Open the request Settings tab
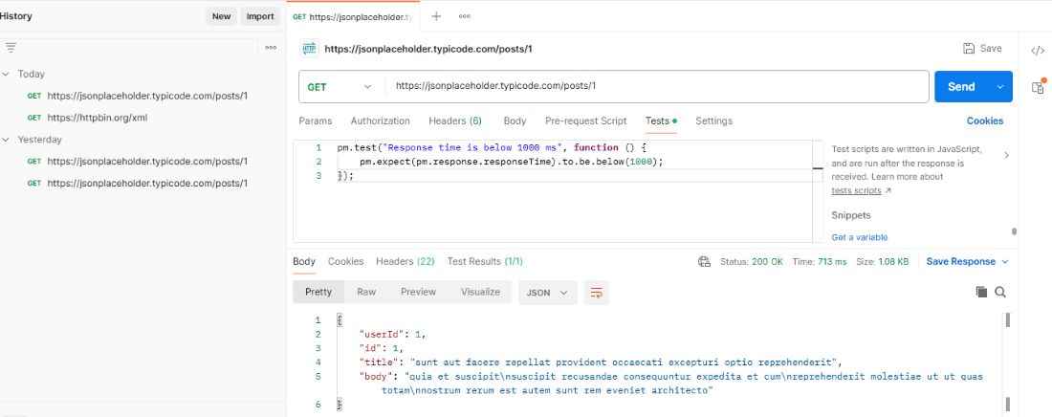The image size is (1052, 417). 713,121
